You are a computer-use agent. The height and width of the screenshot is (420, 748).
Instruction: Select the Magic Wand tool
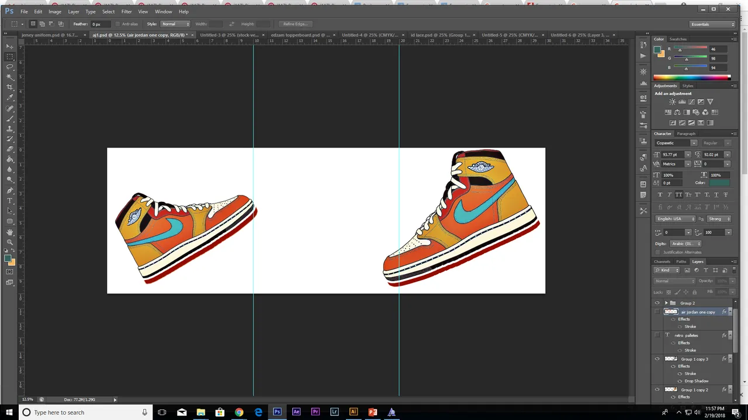coord(10,77)
